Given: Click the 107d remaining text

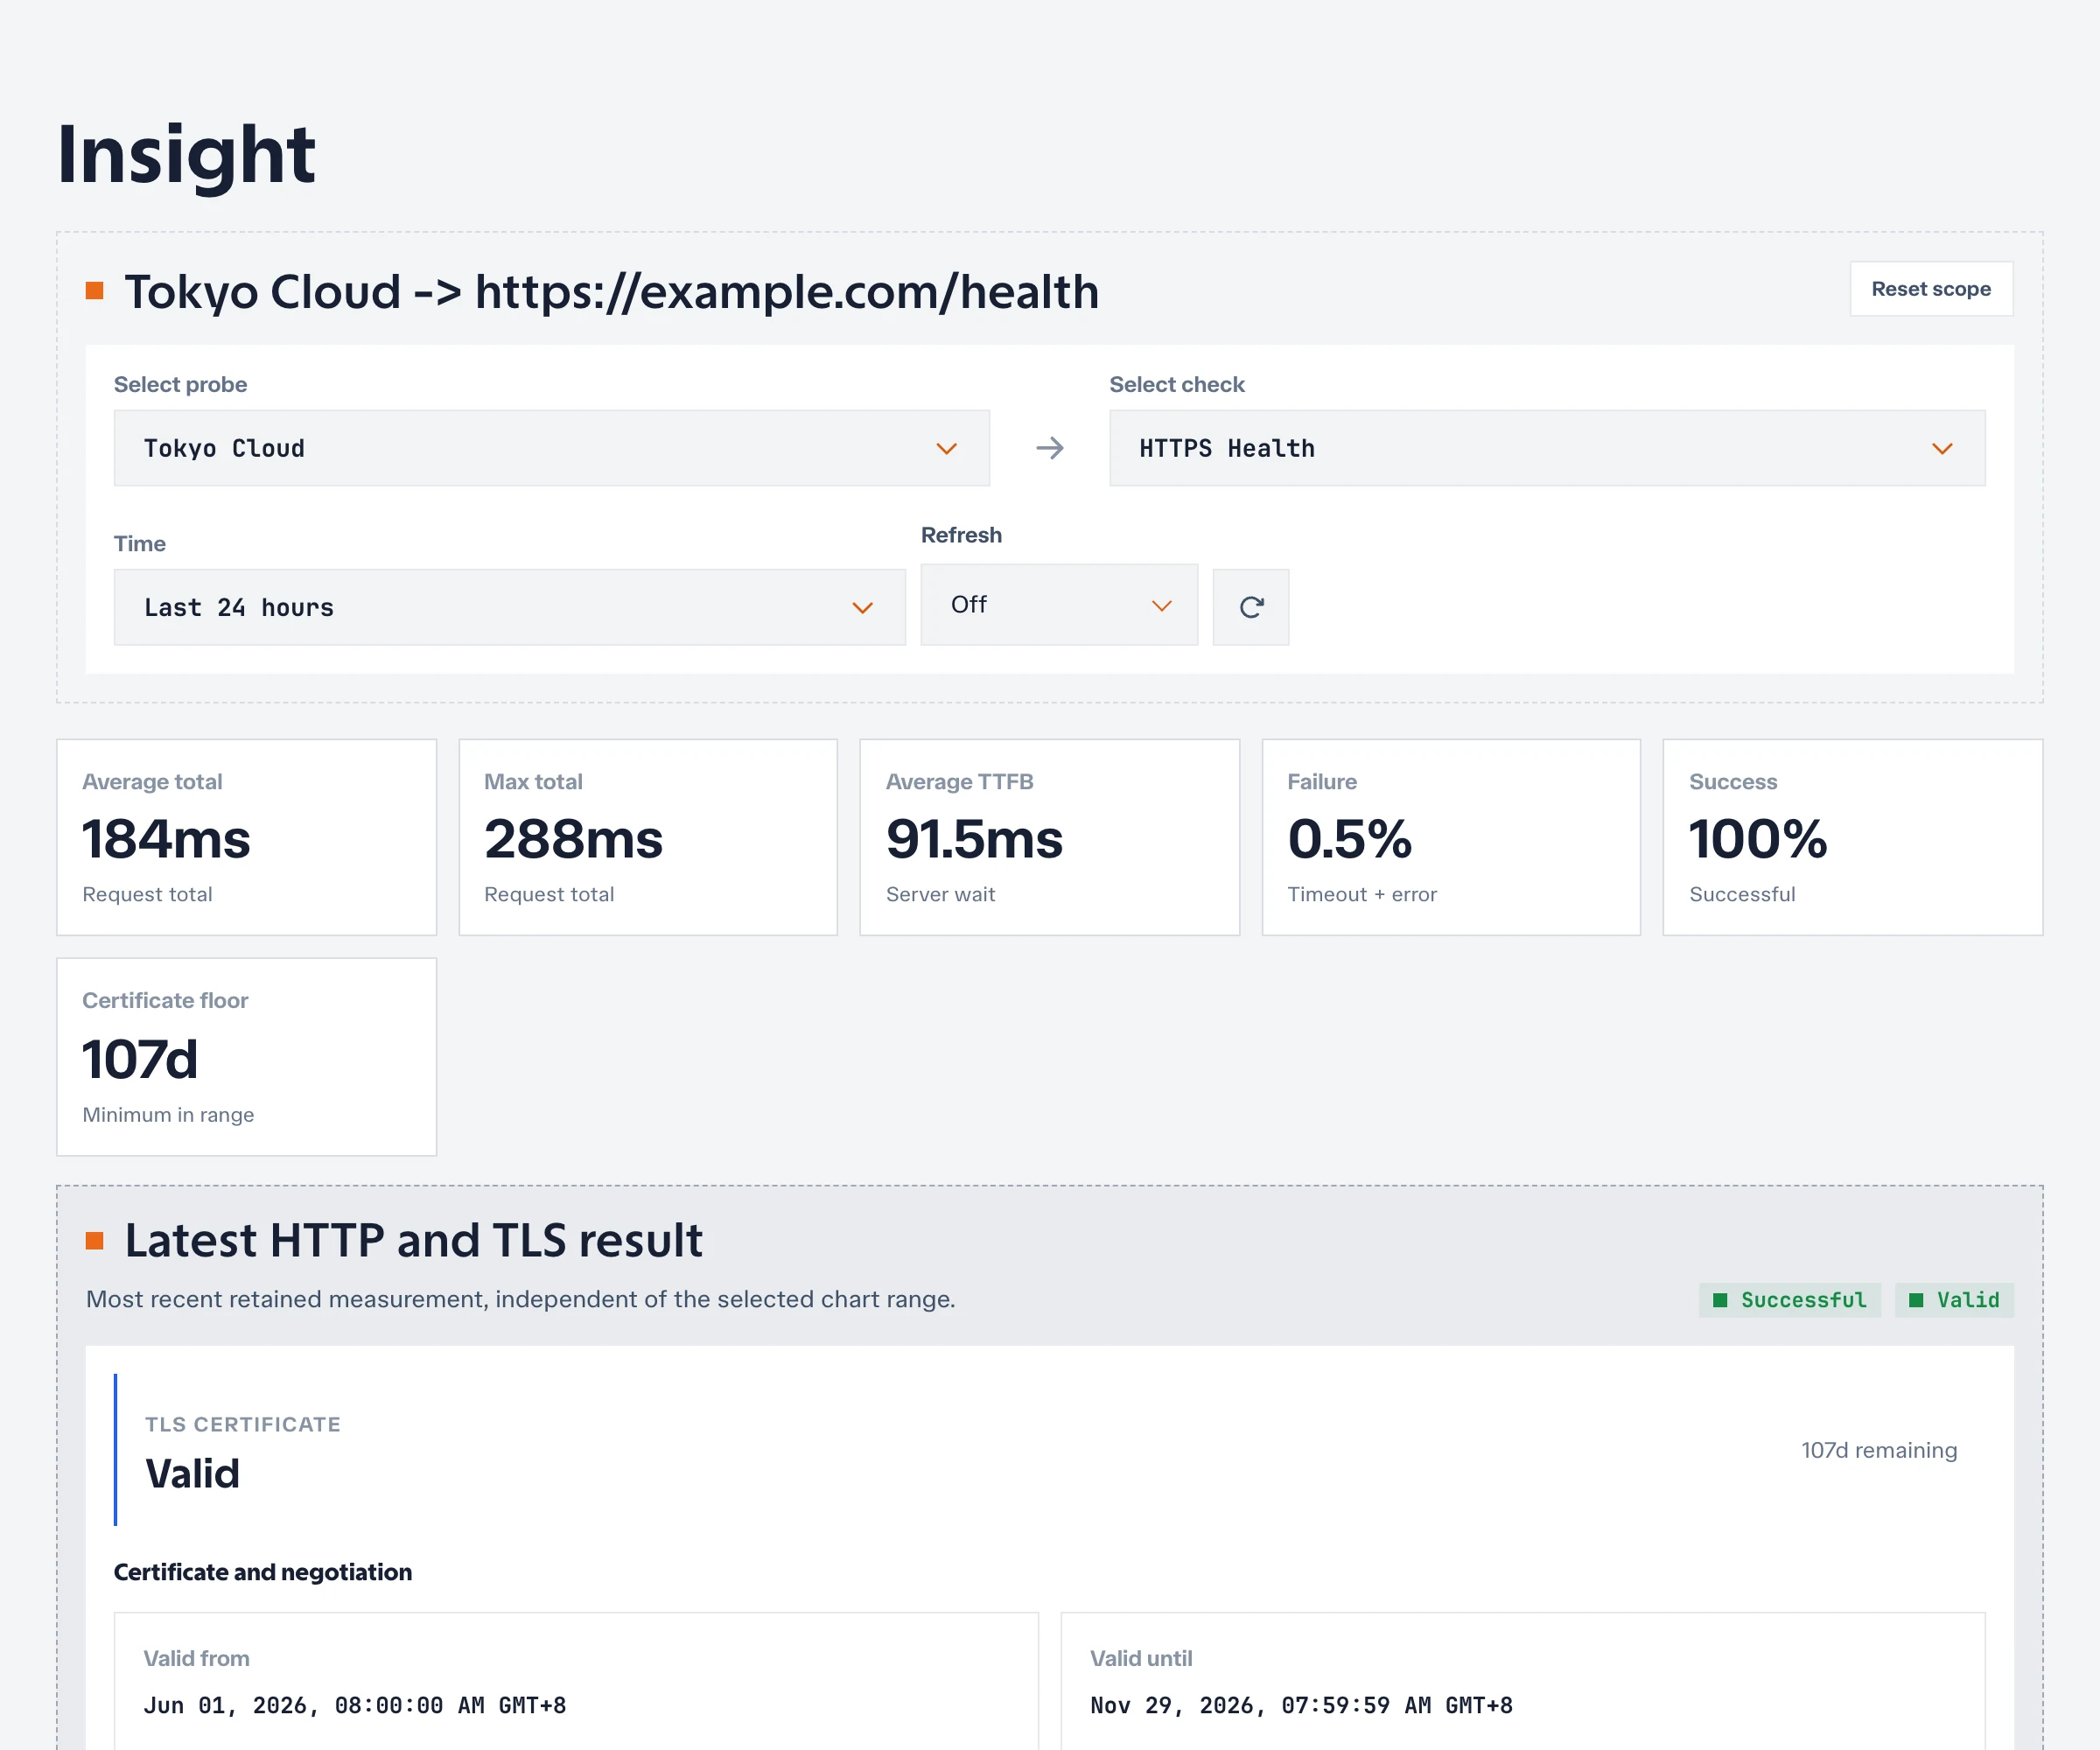Looking at the screenshot, I should point(1879,1450).
